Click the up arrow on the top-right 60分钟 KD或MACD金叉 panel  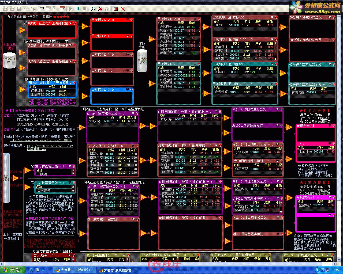334,17
